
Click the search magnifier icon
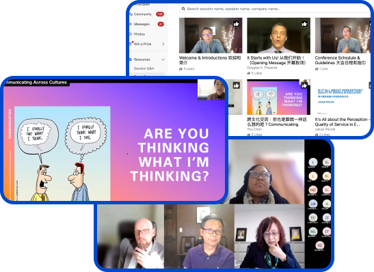point(183,9)
